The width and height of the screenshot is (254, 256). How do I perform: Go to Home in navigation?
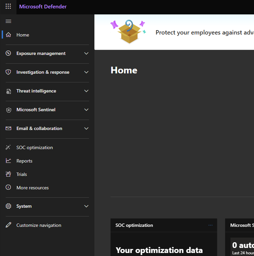click(x=23, y=35)
